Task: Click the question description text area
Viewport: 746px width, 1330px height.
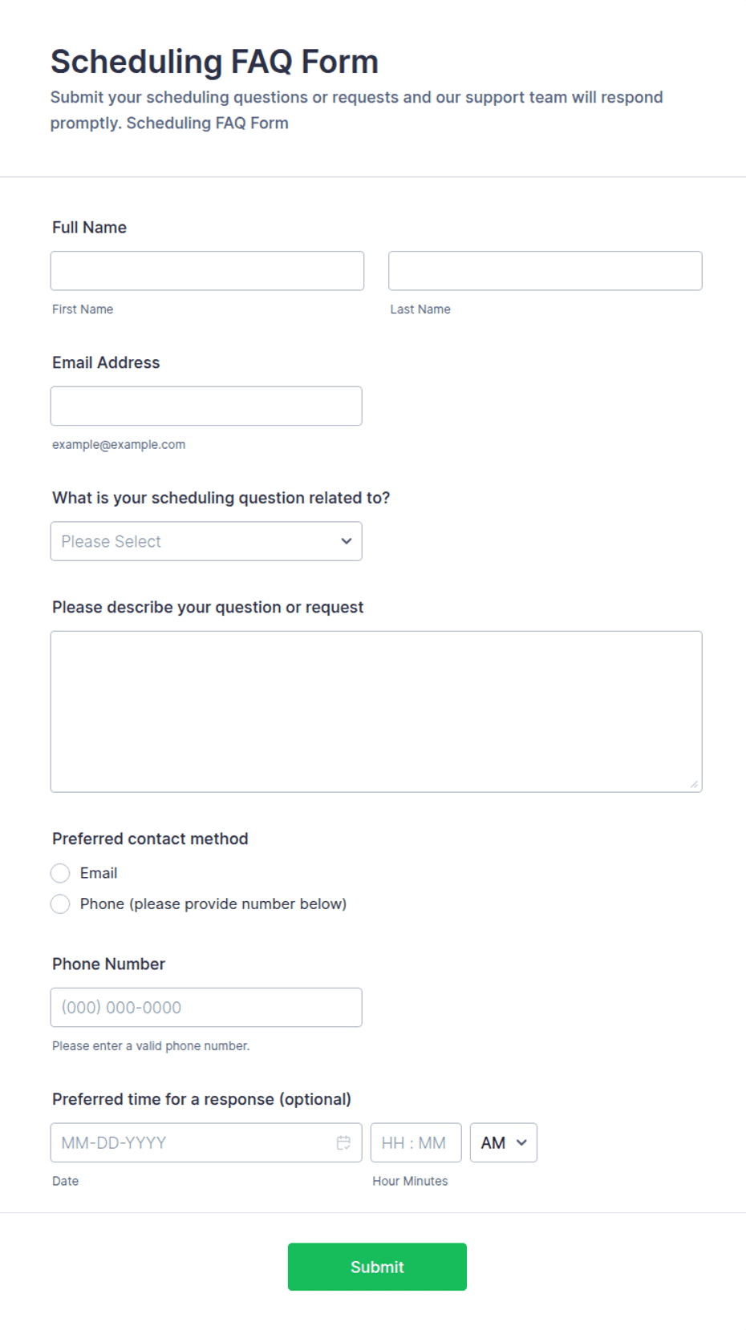Action: 376,712
